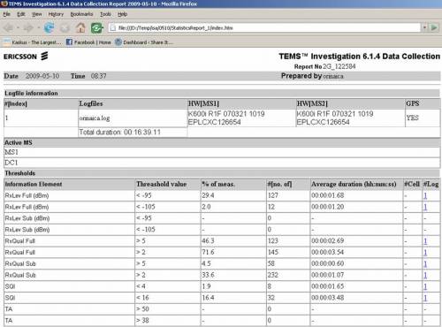Open the address bar history dropdown
Image resolution: width=442 pixels, height=327 pixels.
(424, 27)
